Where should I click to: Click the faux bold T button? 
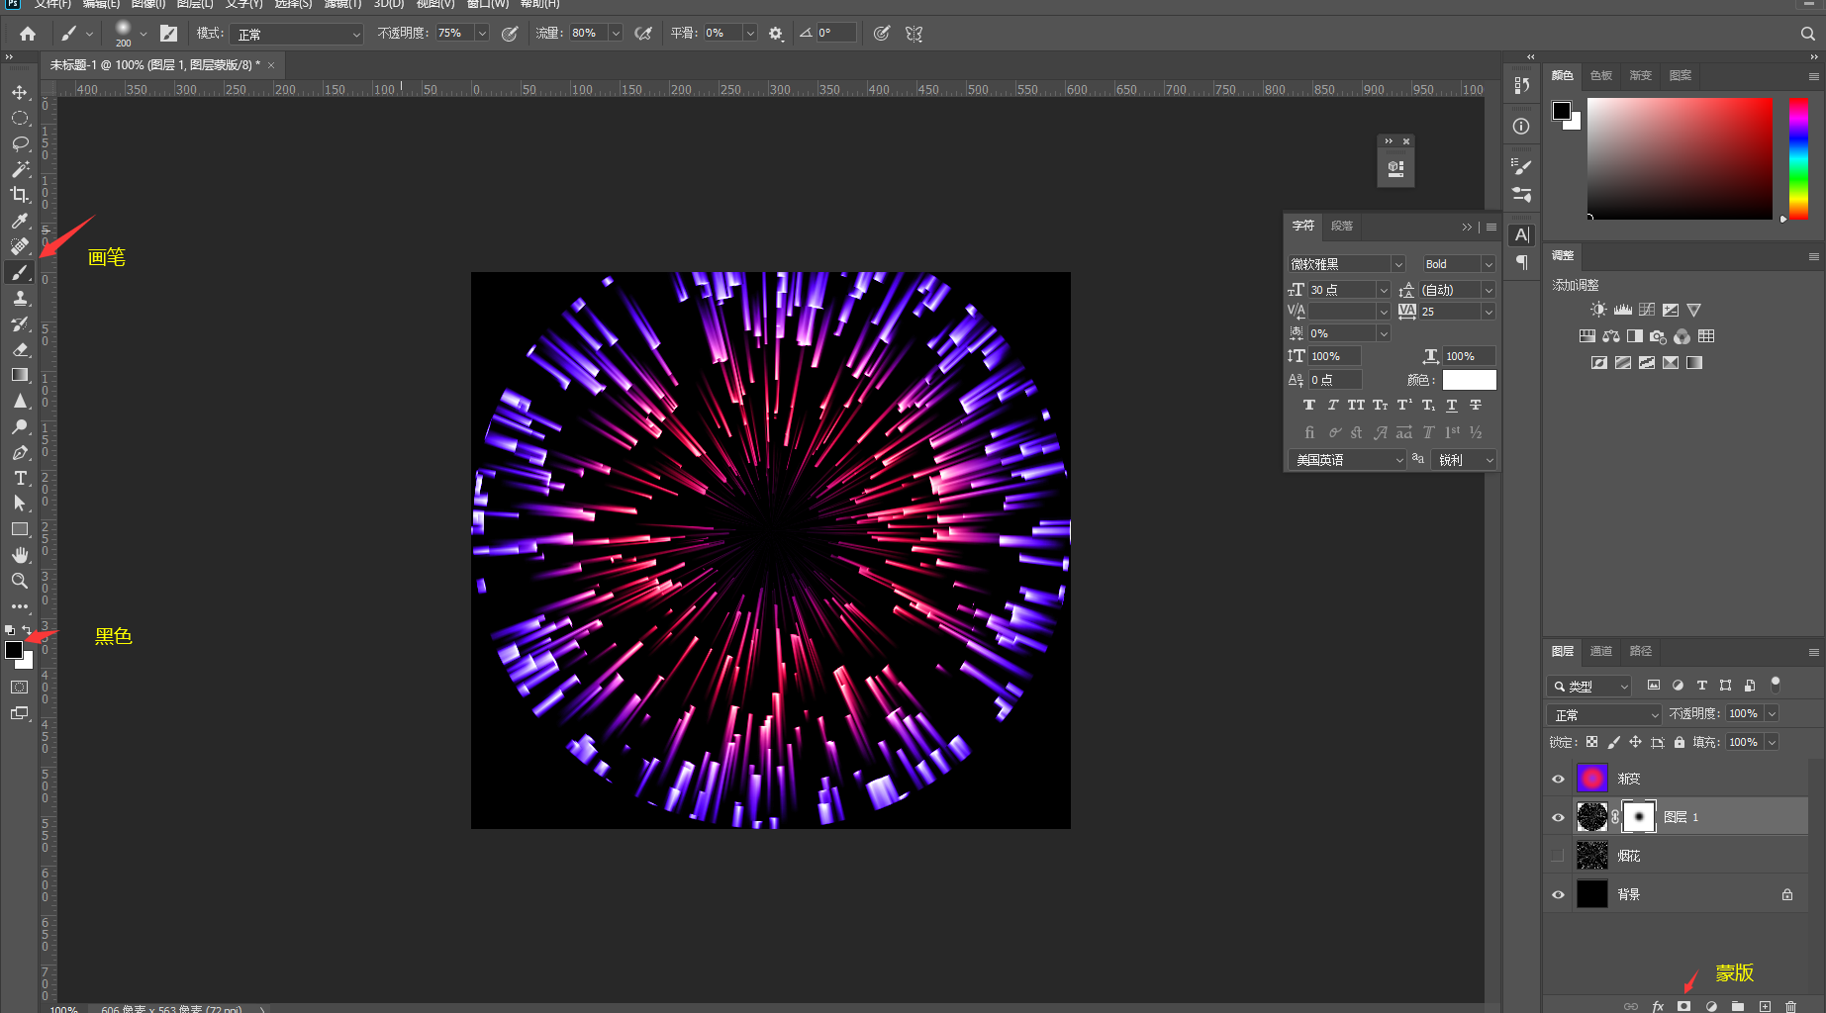point(1308,405)
